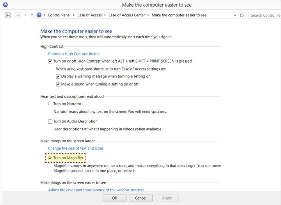Click the OK button
281x205 pixels.
pos(114,198)
